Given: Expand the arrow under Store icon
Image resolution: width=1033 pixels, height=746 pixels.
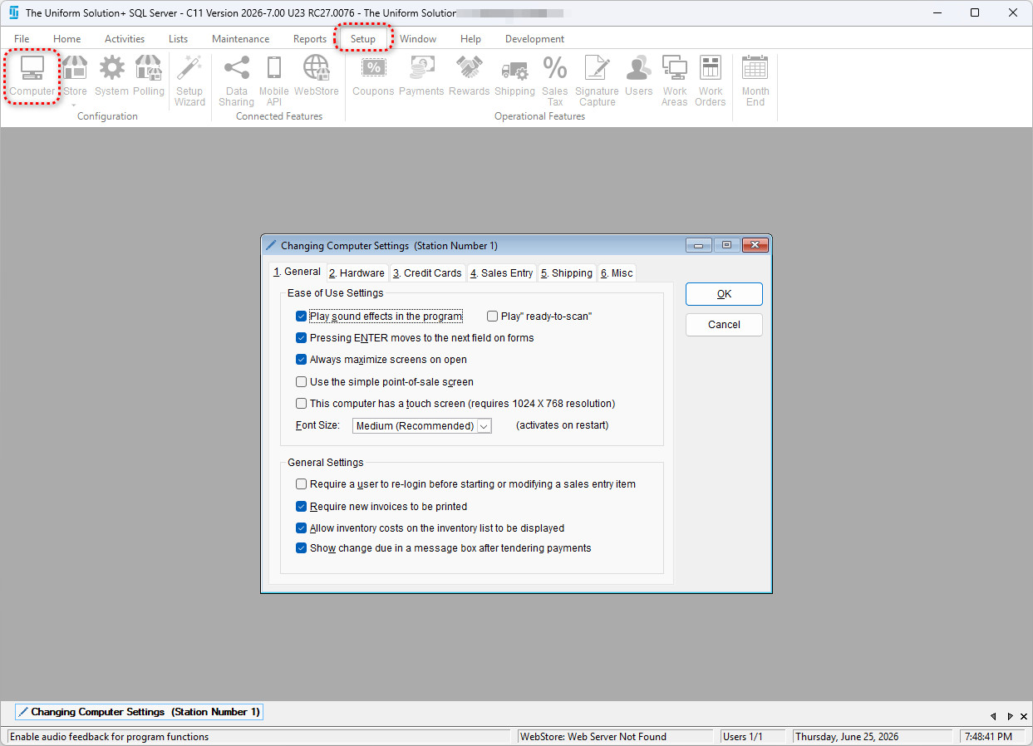Looking at the screenshot, I should click(x=75, y=106).
